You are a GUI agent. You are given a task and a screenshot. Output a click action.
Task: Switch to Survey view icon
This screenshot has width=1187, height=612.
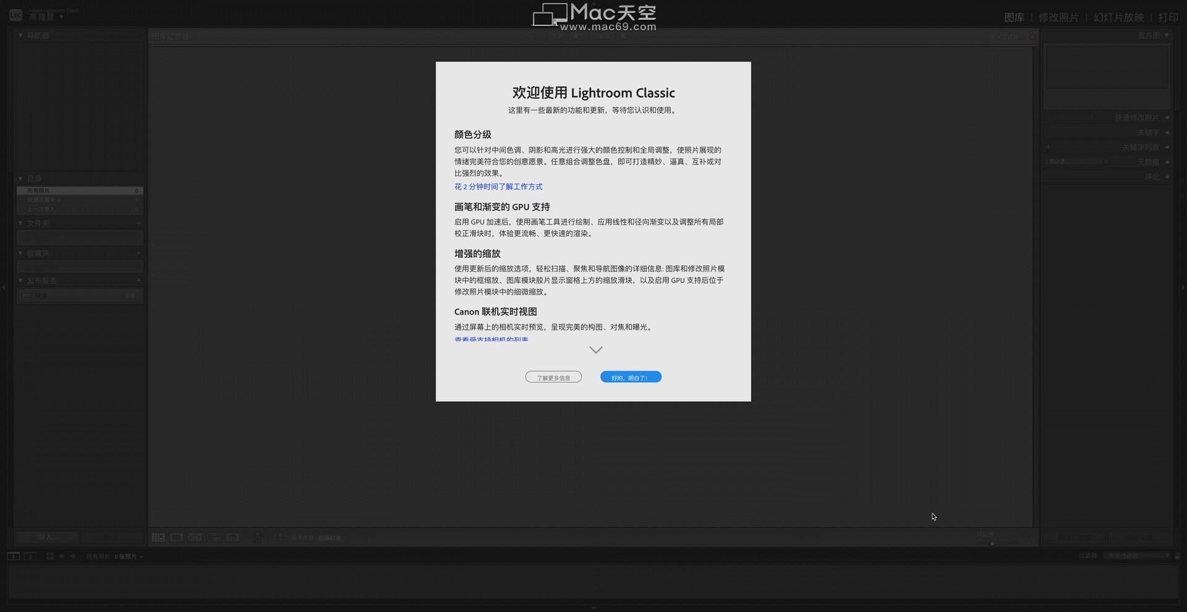[x=214, y=537]
